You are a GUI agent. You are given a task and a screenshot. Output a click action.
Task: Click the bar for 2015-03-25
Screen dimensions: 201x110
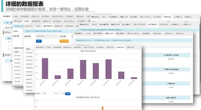tap(96, 71)
